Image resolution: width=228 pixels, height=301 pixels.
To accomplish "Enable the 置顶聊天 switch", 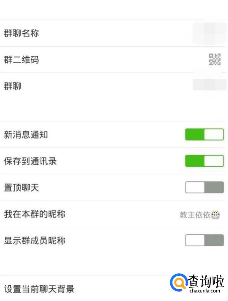I will [204, 187].
